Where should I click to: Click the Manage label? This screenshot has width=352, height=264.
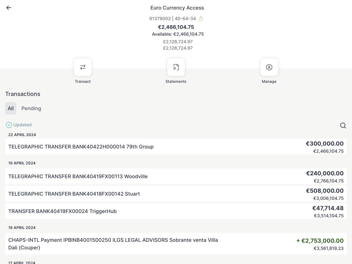point(269,81)
